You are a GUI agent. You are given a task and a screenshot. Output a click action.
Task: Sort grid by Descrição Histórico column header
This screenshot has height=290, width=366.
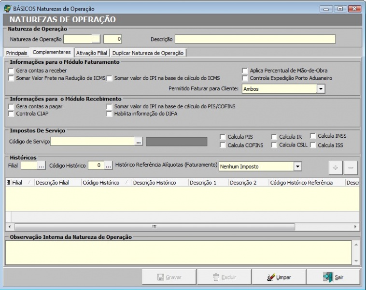[x=154, y=183]
